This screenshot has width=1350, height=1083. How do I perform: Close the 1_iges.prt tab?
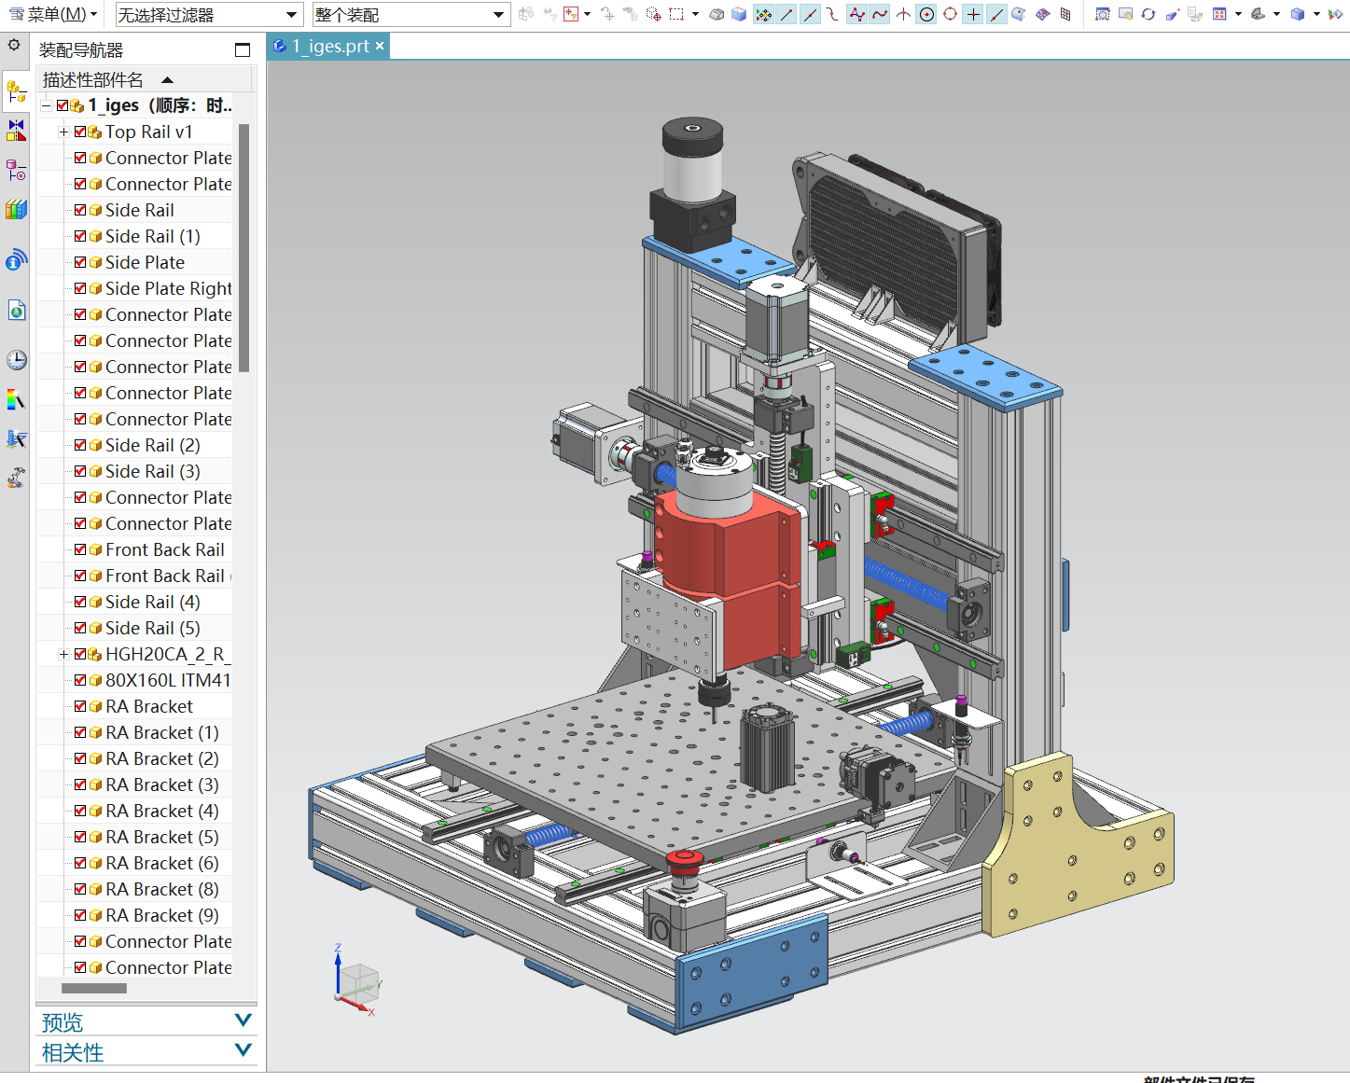coord(380,46)
